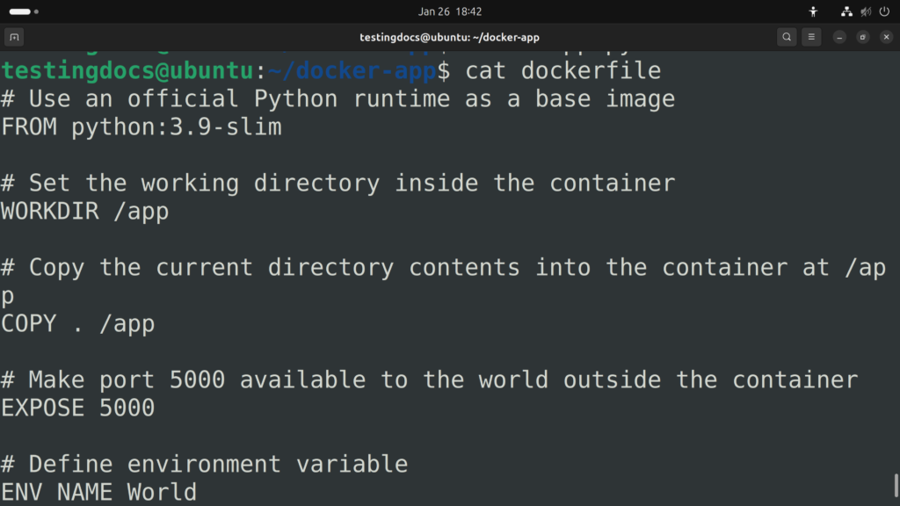
Task: Open the calendar from the clock
Action: [x=450, y=11]
